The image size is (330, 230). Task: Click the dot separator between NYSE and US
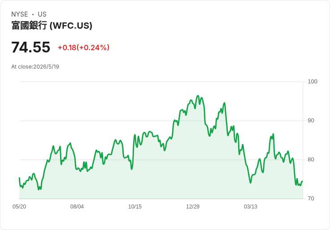33,14
